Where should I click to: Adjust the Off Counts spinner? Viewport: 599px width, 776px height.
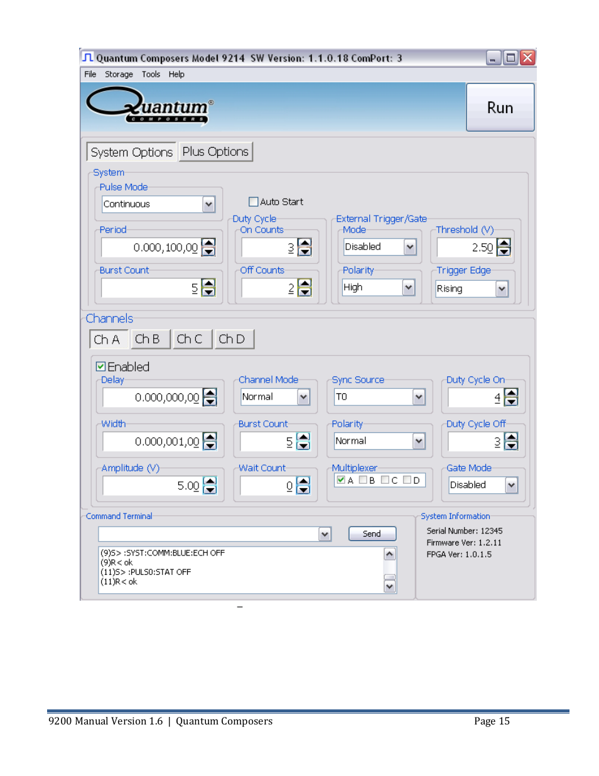coord(305,288)
